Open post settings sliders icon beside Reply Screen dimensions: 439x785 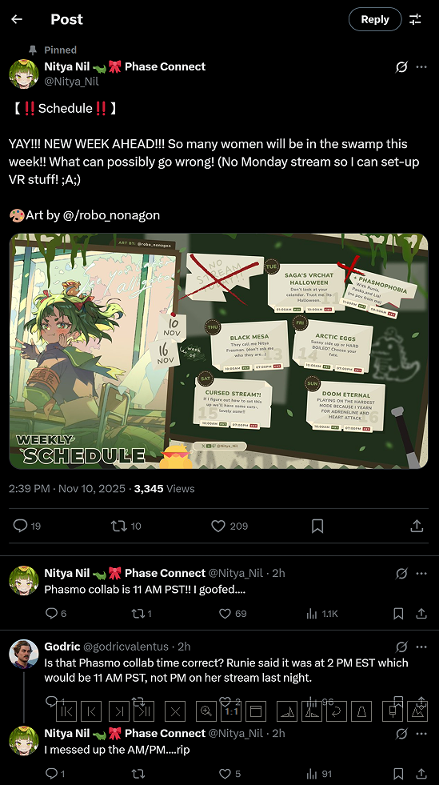416,19
